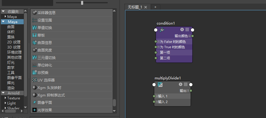Select the 渲染 category

pyautogui.click(x=11, y=88)
